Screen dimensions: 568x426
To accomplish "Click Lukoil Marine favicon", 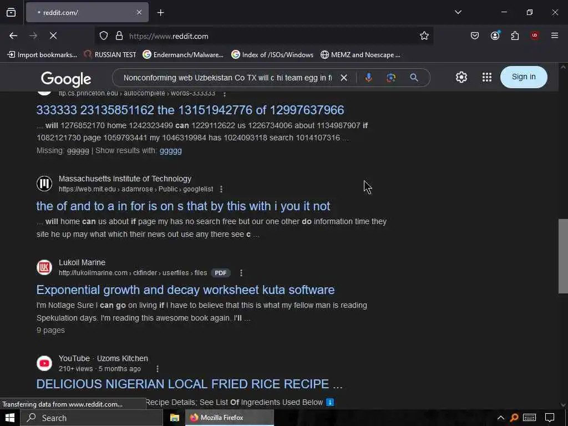I will 44,267.
